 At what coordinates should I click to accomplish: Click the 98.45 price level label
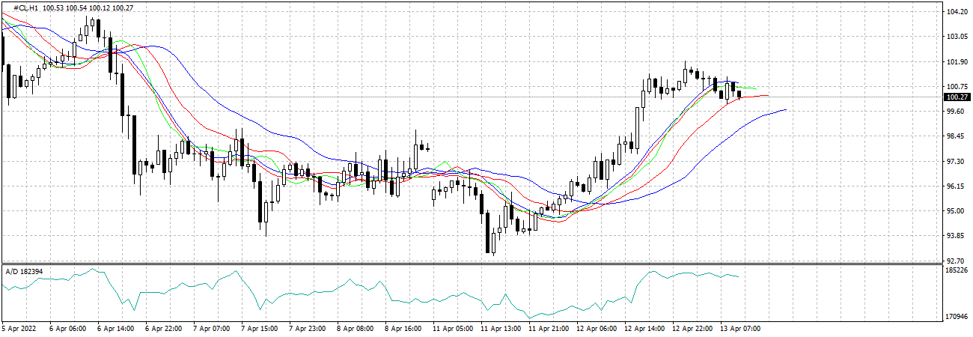(956, 136)
